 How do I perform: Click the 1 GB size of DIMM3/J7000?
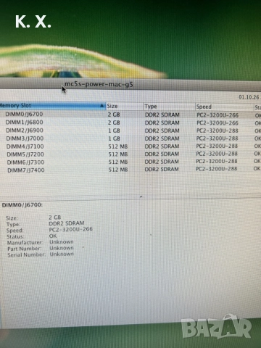click(x=114, y=138)
